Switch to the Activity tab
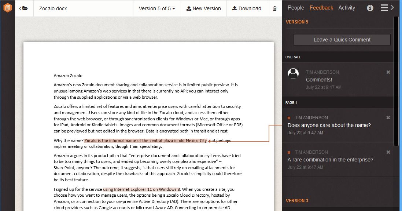402x211 pixels. click(347, 8)
